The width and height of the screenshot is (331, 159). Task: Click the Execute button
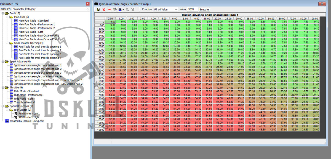pos(204,10)
